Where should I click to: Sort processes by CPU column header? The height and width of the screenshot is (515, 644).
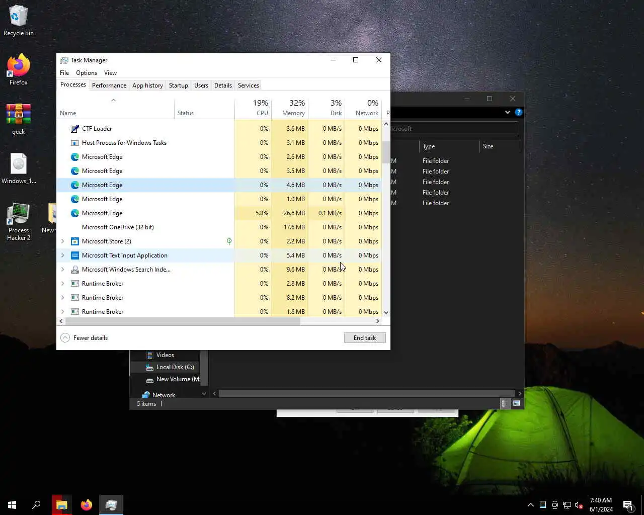(x=253, y=108)
